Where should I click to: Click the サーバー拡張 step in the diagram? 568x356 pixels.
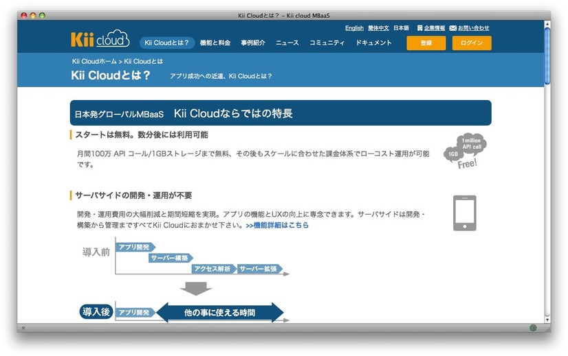[x=259, y=268]
